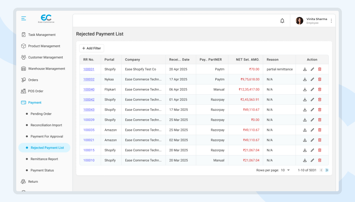The image size is (355, 202).
Task: Delete the 100043 row
Action: 319,110
